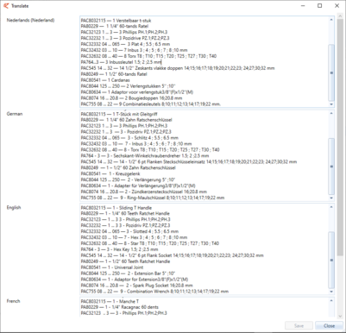Click the English line 'Combination Wrench'
Screen dimensions: 346x333
(154, 292)
